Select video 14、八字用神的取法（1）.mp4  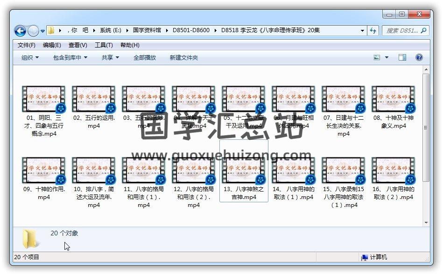pos(294,179)
